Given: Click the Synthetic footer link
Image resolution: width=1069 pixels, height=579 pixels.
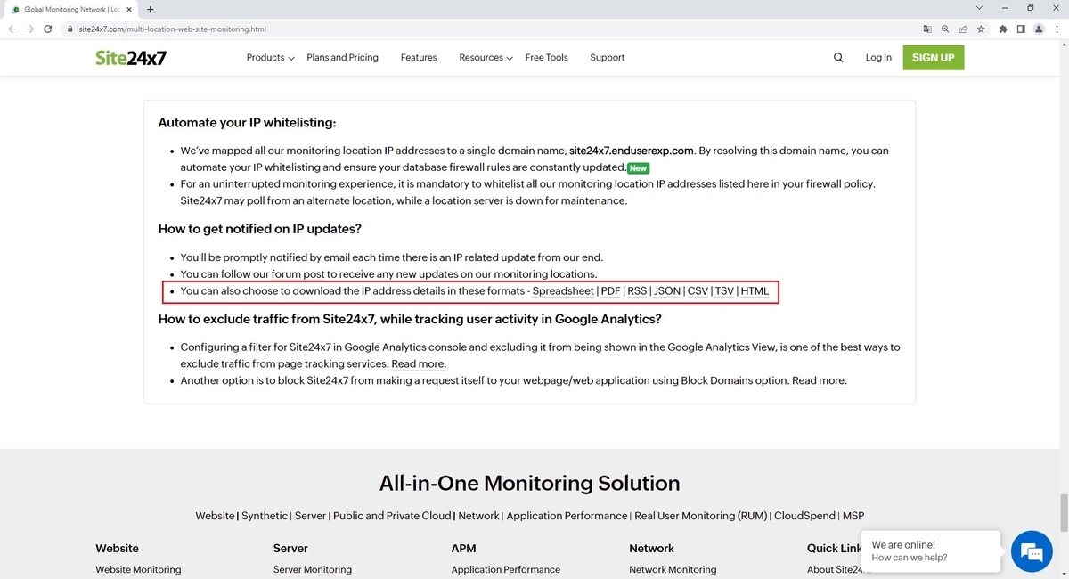Looking at the screenshot, I should coord(265,516).
